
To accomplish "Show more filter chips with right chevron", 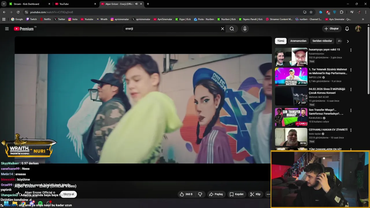I will [348, 41].
